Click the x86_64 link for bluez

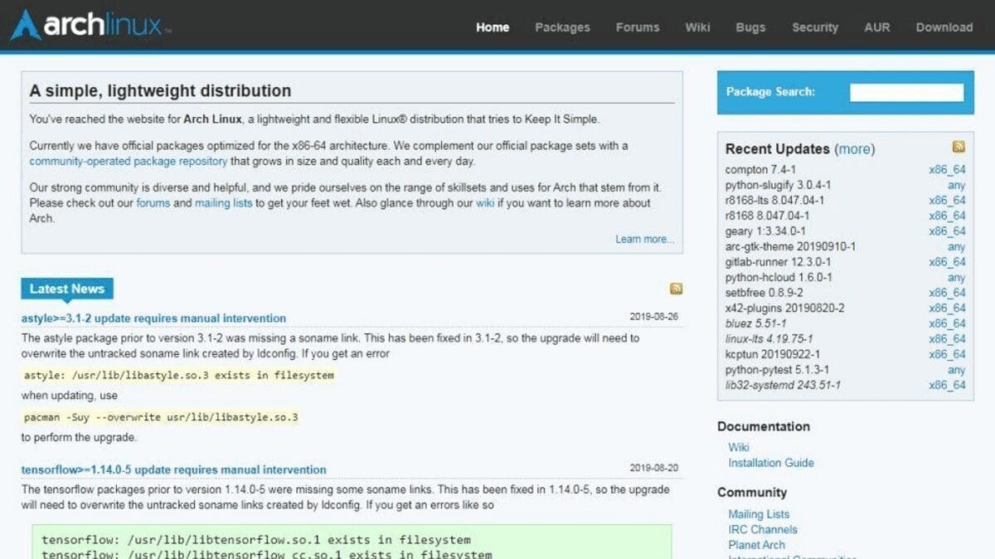(x=947, y=323)
